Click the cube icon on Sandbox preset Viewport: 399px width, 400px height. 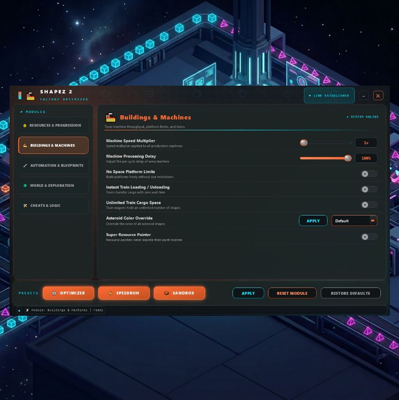click(x=167, y=293)
